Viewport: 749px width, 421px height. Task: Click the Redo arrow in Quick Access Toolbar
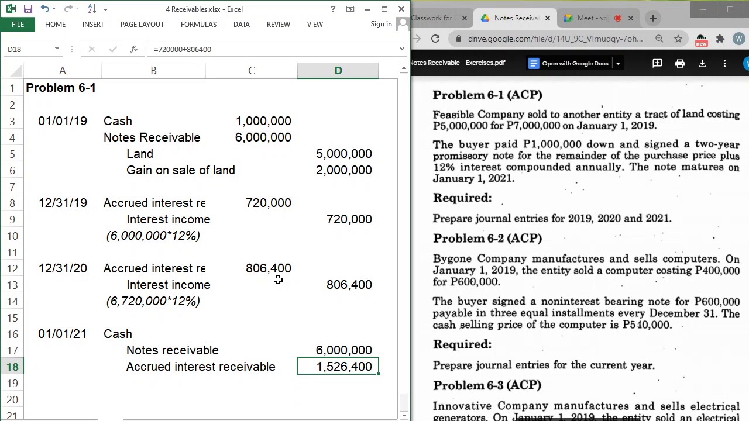pos(68,9)
